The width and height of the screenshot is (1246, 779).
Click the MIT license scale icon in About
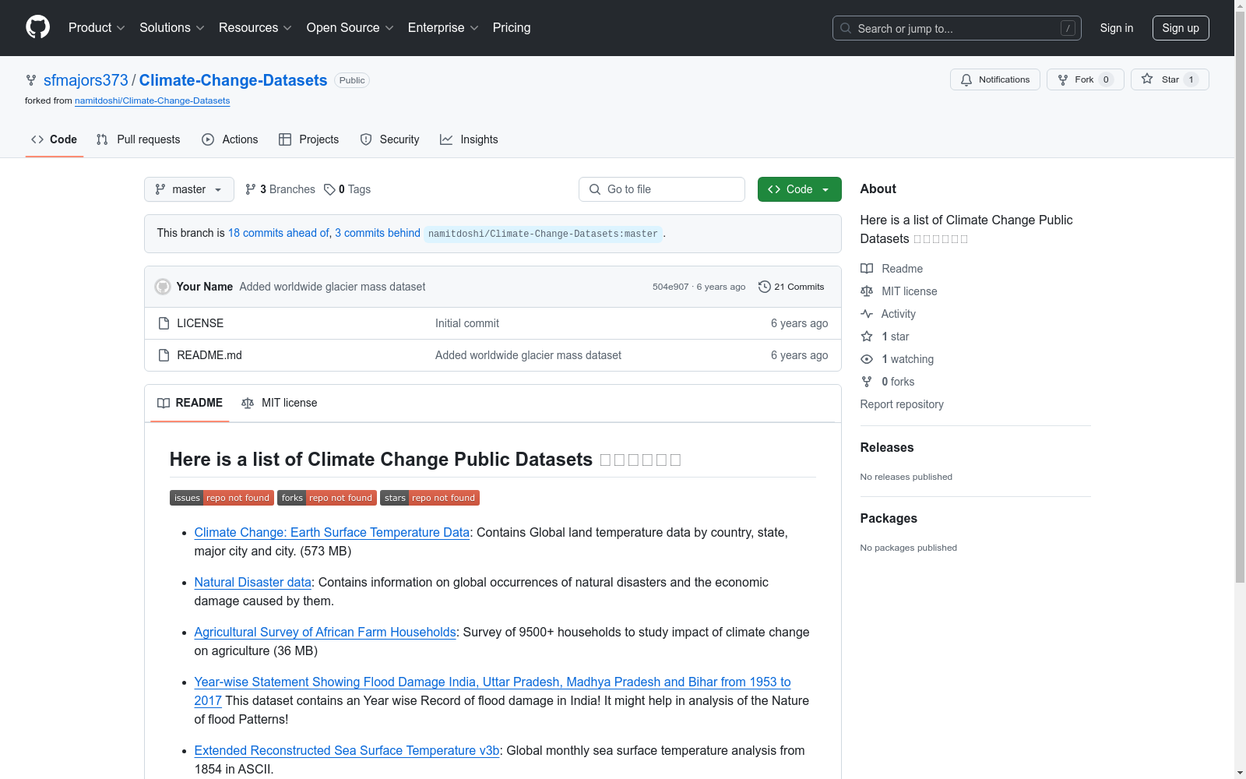pos(867,291)
